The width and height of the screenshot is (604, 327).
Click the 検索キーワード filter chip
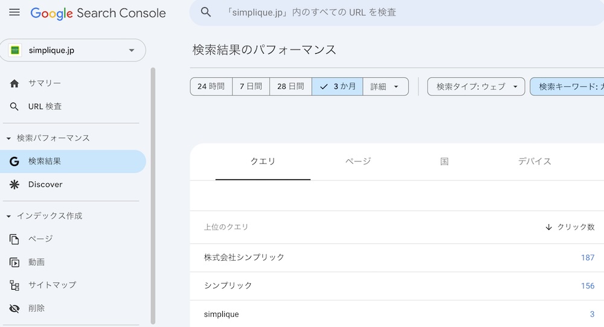(567, 86)
